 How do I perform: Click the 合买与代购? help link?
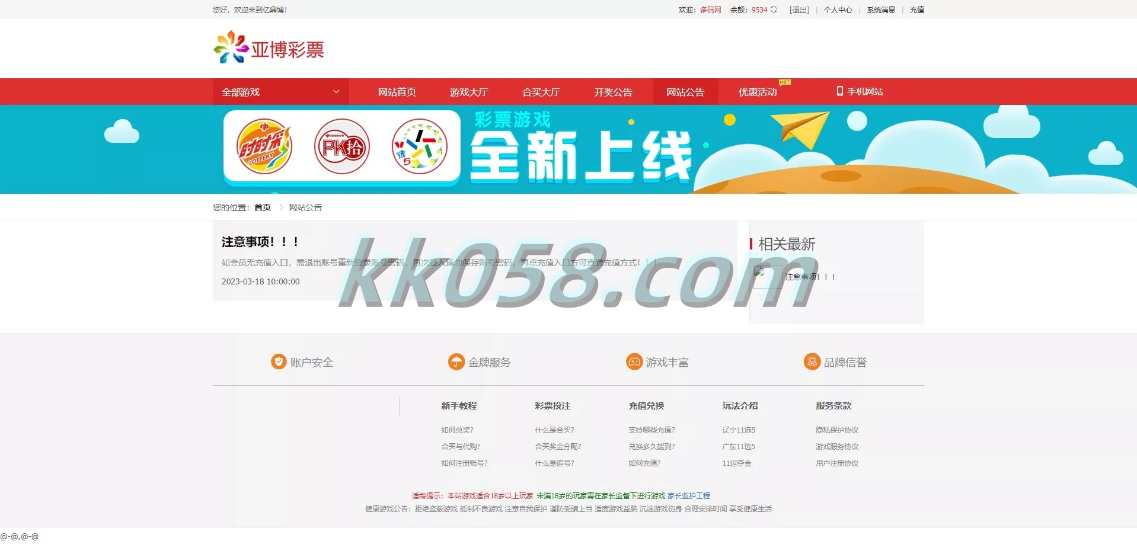[461, 447]
